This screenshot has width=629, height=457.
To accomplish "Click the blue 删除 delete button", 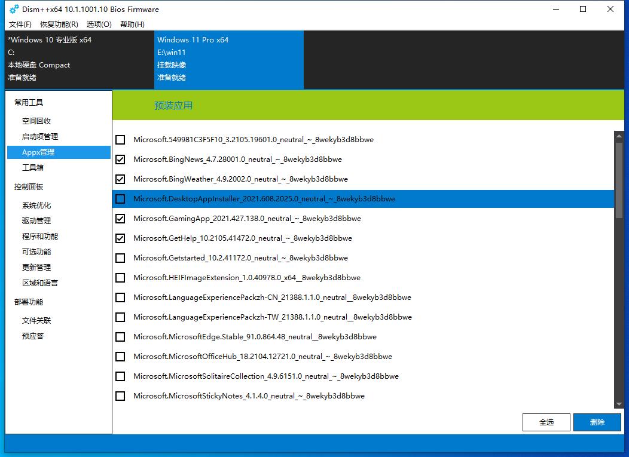I will [597, 422].
